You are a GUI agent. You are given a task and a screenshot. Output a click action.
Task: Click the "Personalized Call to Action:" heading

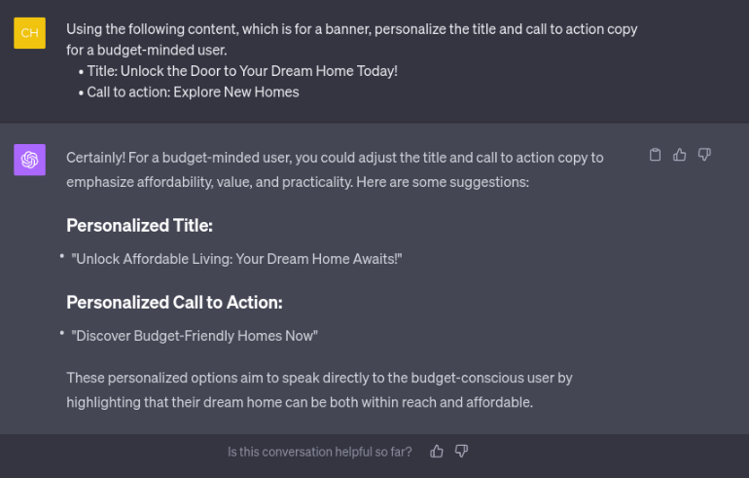[174, 302]
